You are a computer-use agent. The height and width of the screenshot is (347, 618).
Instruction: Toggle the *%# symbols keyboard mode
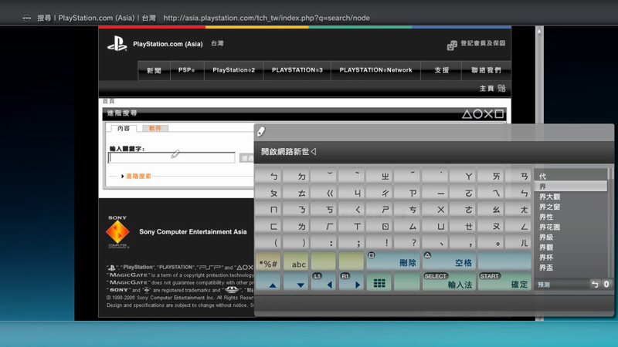click(x=269, y=263)
